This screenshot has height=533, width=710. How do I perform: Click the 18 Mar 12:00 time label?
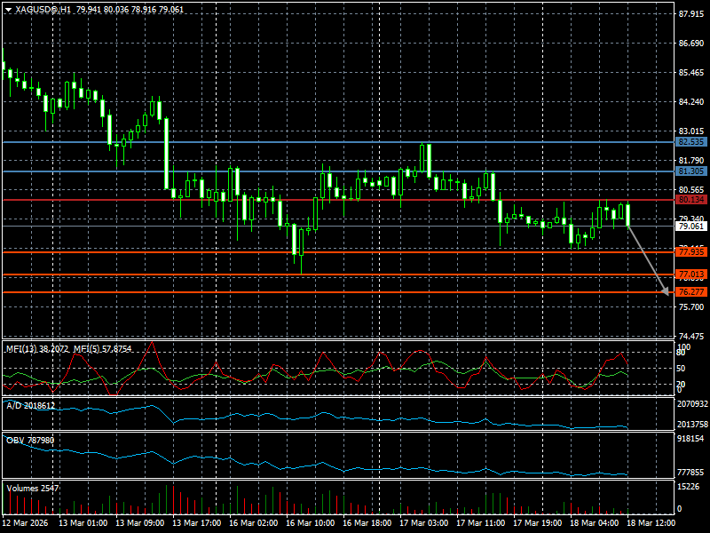(x=650, y=523)
